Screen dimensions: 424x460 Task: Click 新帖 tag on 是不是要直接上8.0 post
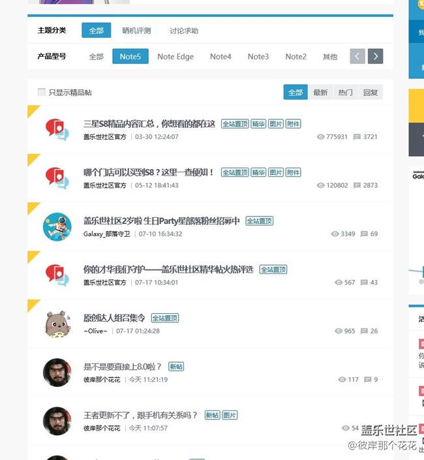(176, 367)
